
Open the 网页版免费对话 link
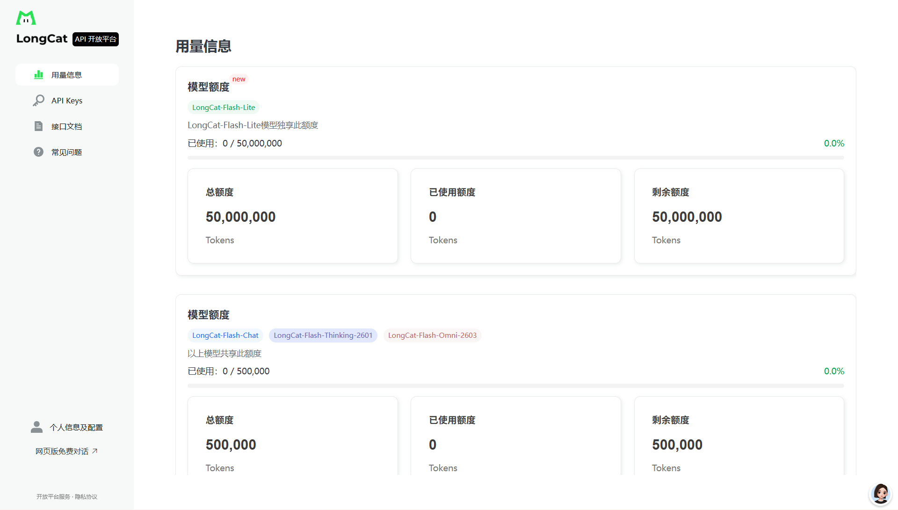(67, 451)
